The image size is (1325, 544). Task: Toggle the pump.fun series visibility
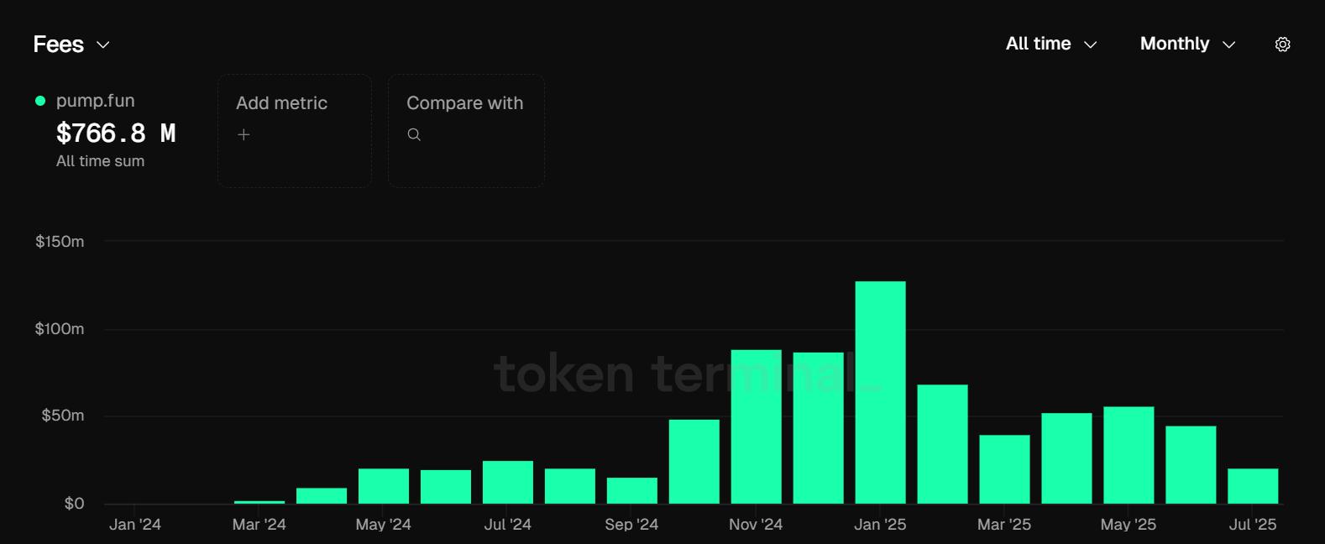pyautogui.click(x=39, y=100)
